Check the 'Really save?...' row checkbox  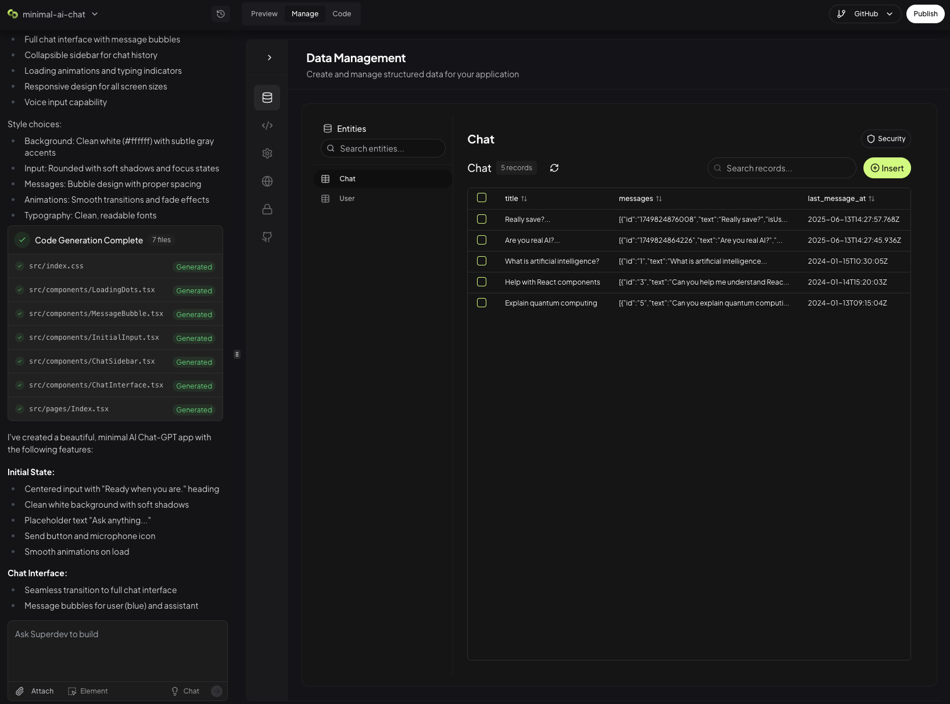[x=482, y=219]
